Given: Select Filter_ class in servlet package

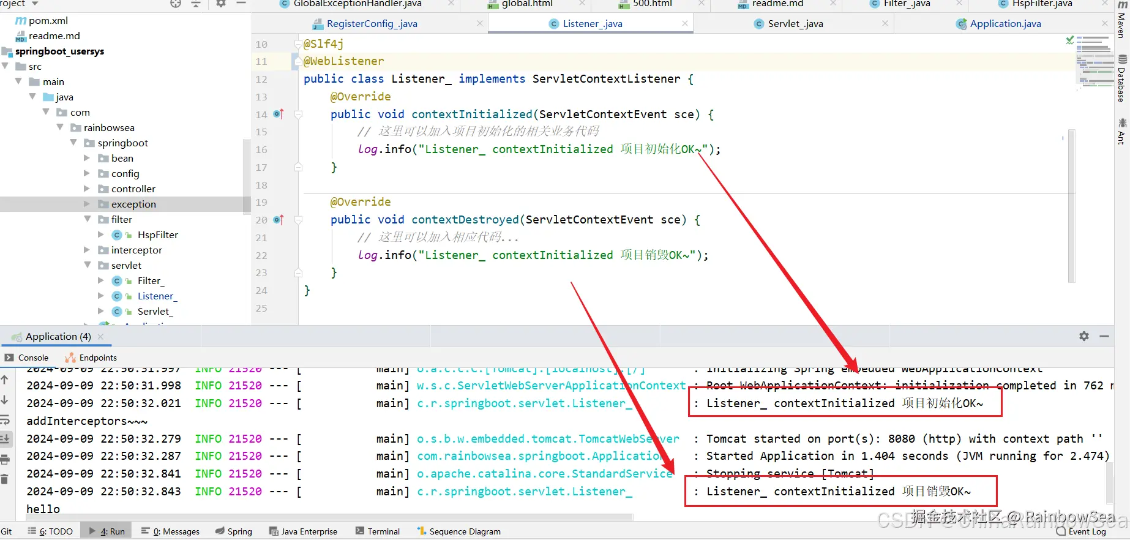Looking at the screenshot, I should [x=151, y=281].
